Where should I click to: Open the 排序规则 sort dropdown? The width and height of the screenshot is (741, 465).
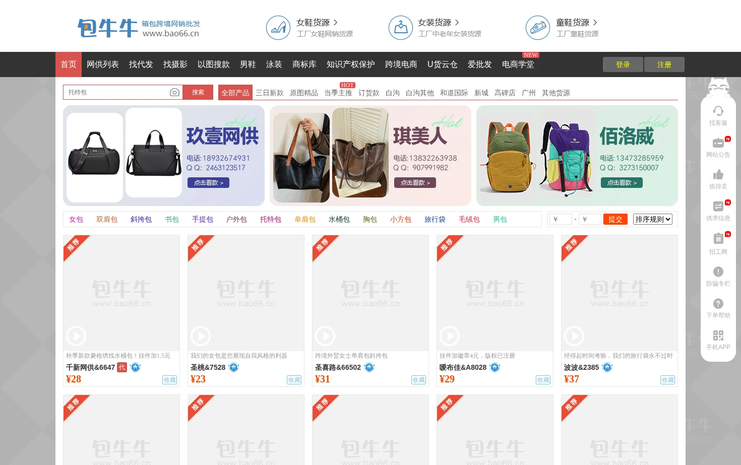(652, 219)
